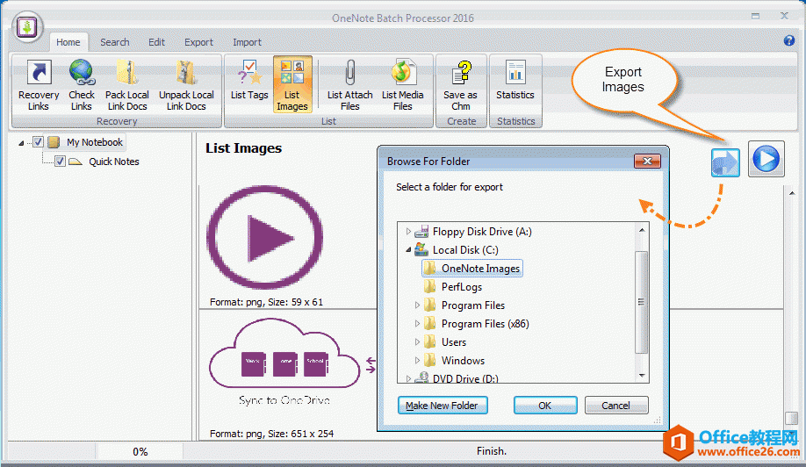The image size is (806, 467).
Task: Select the Program Files folder
Action: coord(464,305)
